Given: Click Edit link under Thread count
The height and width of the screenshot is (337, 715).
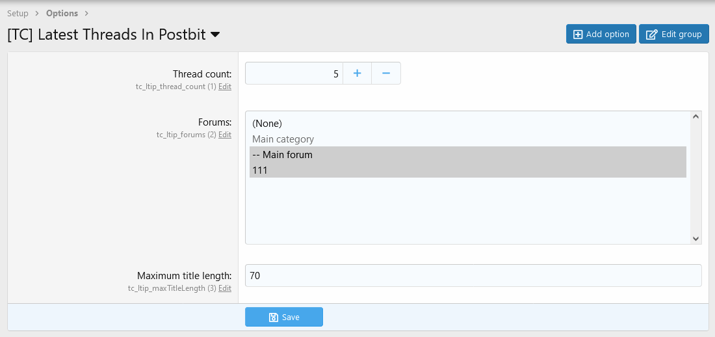Looking at the screenshot, I should (x=225, y=87).
